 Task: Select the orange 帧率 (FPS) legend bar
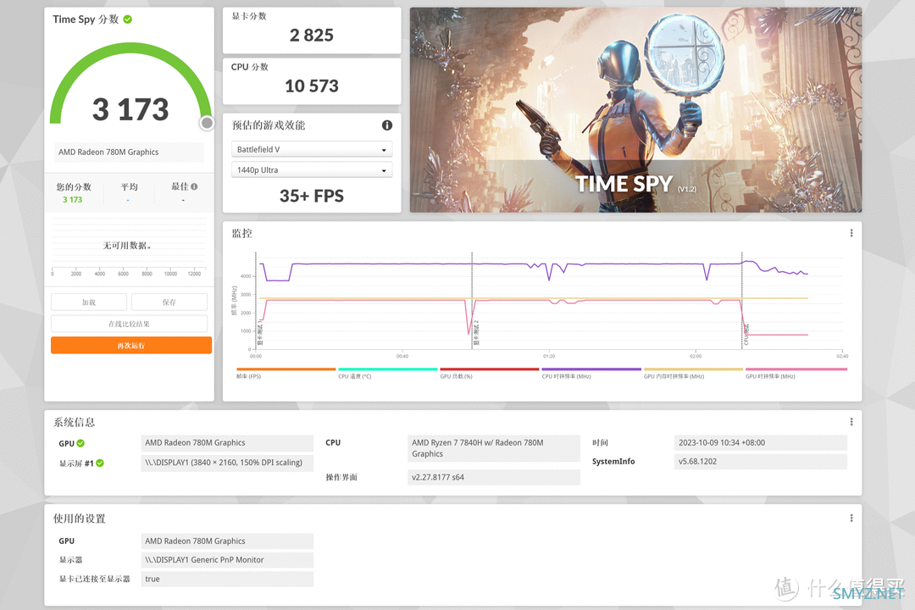coord(286,369)
